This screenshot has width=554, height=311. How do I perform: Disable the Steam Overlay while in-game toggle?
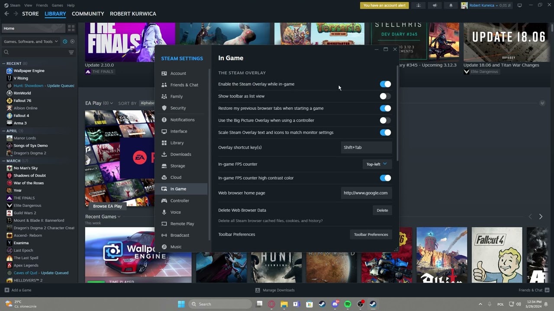pos(385,84)
